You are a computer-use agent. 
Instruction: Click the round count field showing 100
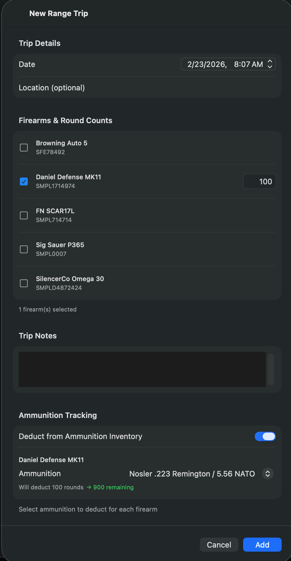[259, 182]
